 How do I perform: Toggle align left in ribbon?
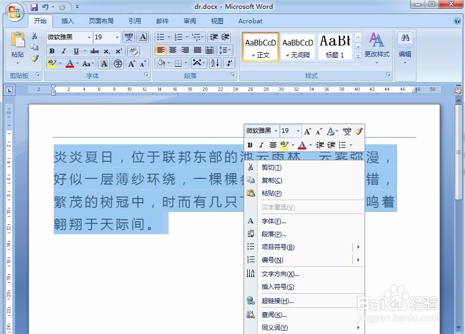pos(160,50)
